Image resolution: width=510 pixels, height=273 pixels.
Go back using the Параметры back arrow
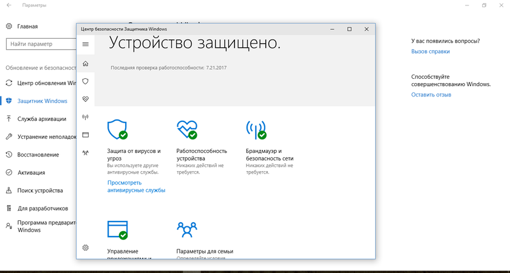8,5
